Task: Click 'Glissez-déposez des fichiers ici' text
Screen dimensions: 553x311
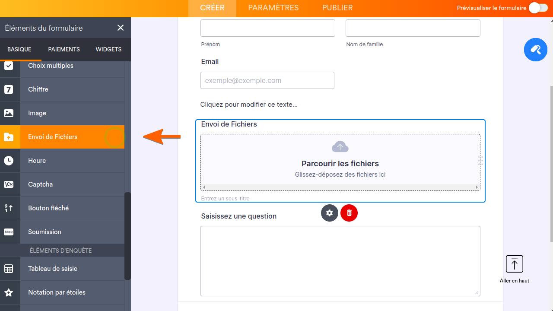Action: [340, 175]
